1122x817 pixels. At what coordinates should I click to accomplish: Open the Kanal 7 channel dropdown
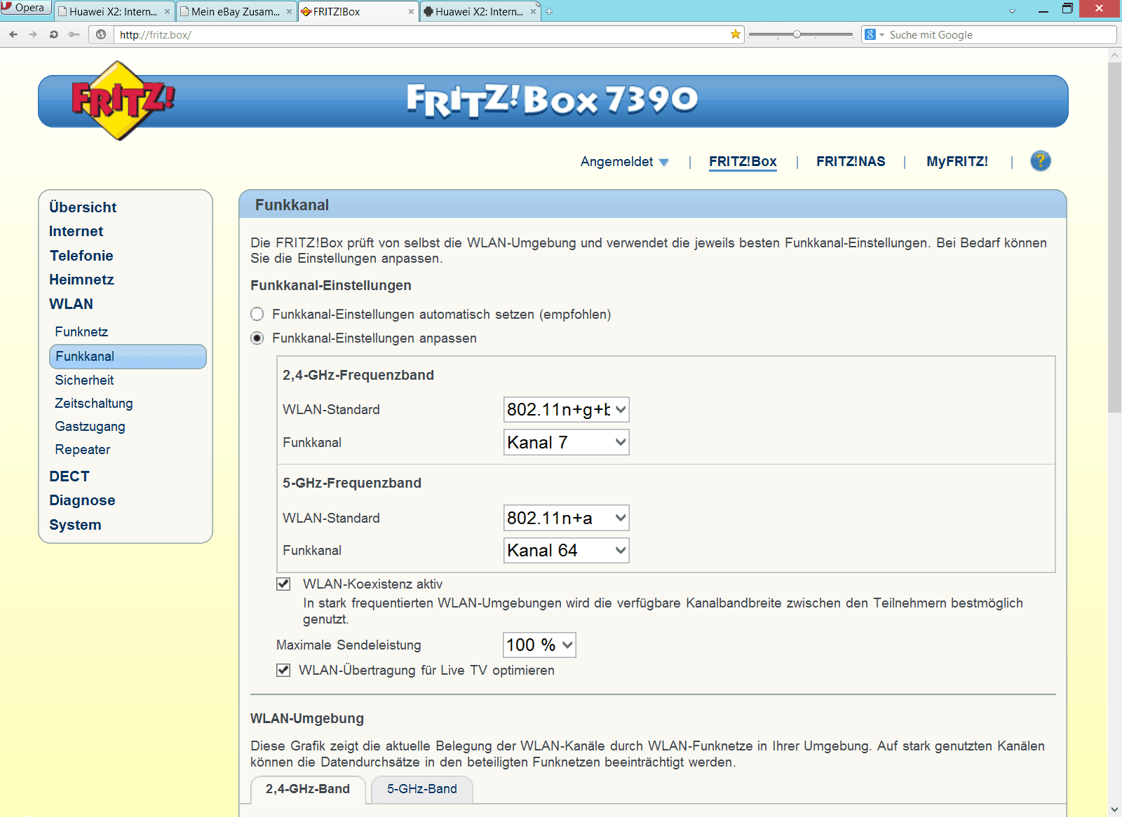pos(567,442)
